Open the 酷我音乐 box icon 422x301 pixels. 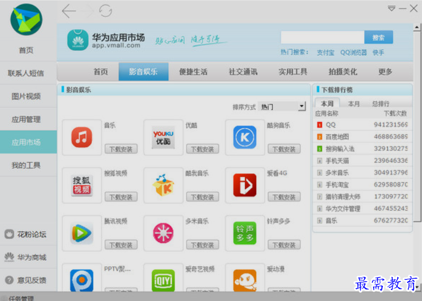tap(163, 185)
